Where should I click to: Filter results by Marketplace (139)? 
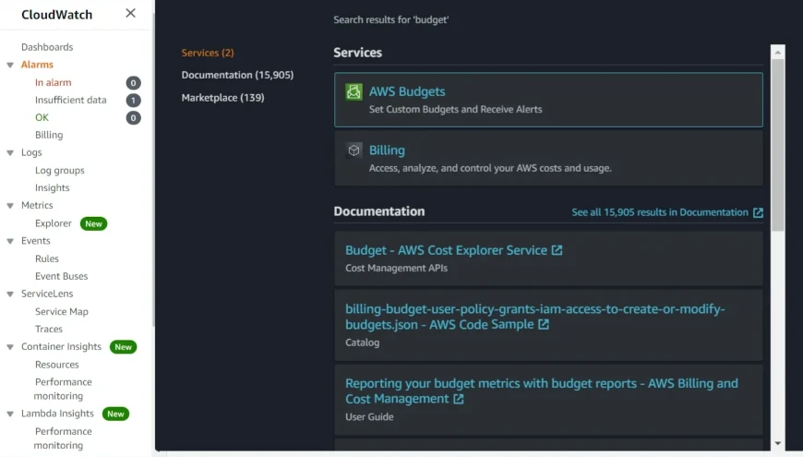point(222,97)
